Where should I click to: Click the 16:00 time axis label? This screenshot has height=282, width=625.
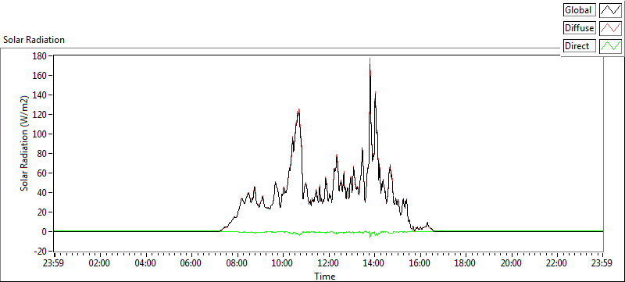click(x=420, y=263)
